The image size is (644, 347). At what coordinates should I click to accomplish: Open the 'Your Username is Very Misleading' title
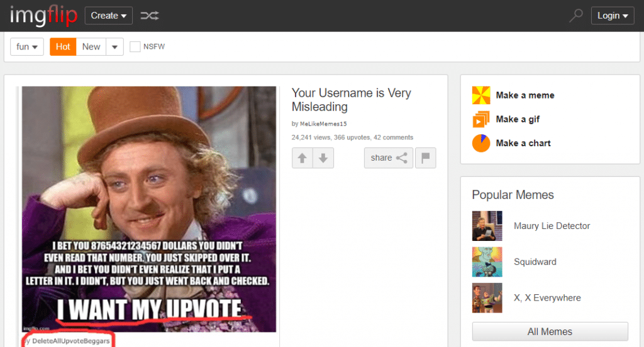click(351, 100)
